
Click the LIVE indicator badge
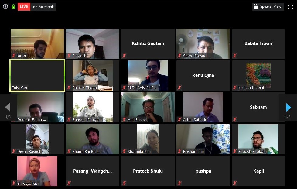click(x=24, y=7)
